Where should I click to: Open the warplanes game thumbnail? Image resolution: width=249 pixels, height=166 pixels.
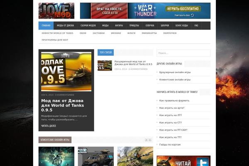tap(135, 156)
